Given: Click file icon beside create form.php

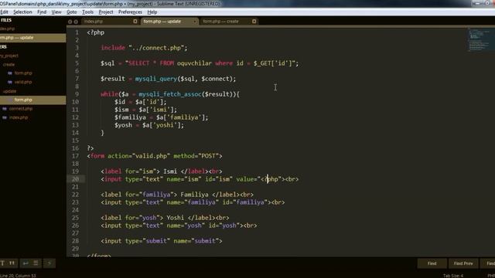Looking at the screenshot, I should [x=10, y=73].
